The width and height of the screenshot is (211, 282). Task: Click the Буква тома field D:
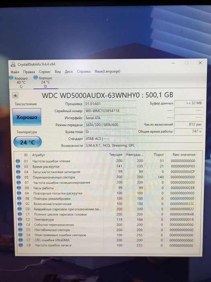(110, 132)
